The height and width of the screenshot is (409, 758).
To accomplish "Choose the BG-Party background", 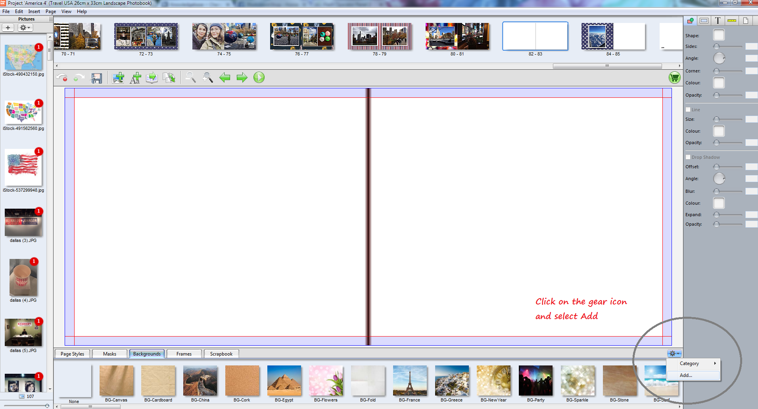I will click(535, 380).
